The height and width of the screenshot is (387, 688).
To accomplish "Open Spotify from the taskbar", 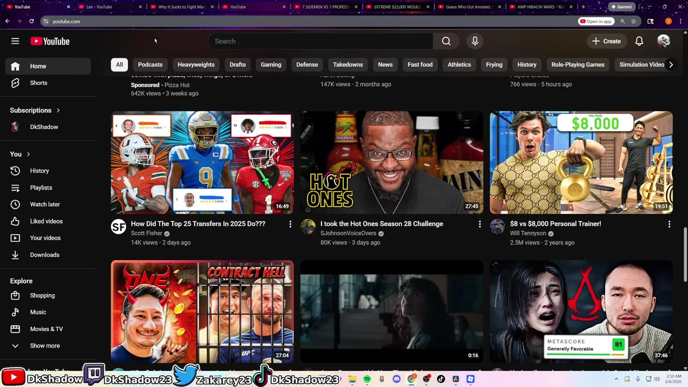I will (x=367, y=379).
